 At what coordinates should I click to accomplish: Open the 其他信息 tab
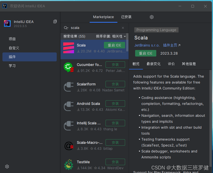189,64
